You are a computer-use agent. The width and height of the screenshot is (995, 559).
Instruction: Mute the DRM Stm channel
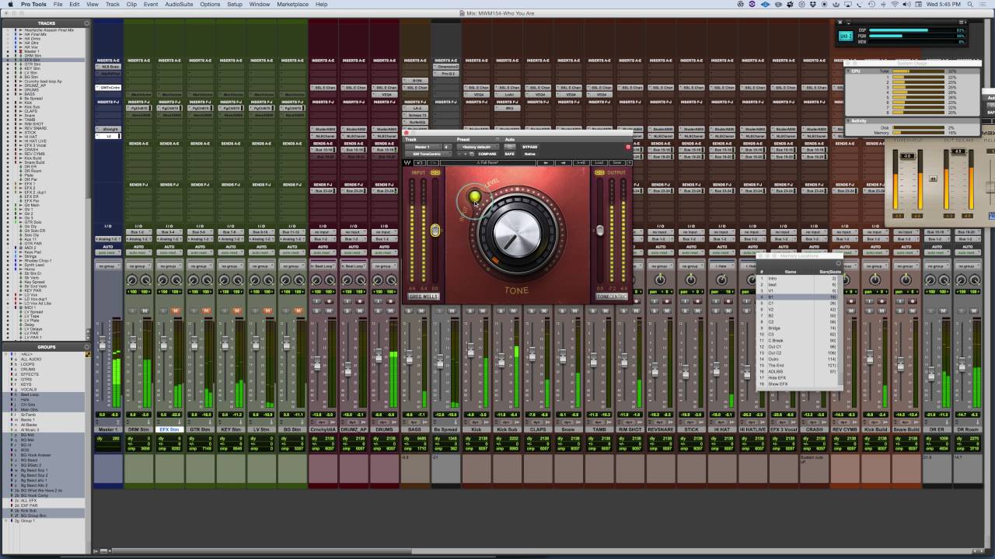pyautogui.click(x=145, y=311)
